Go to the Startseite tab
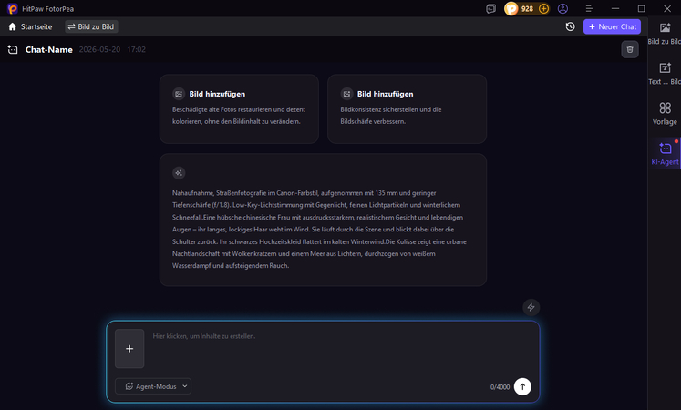The height and width of the screenshot is (410, 681). pos(30,27)
